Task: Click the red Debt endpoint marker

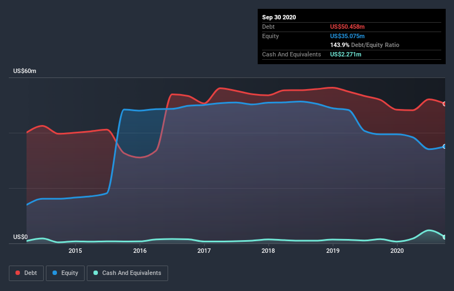Action: tap(445, 103)
